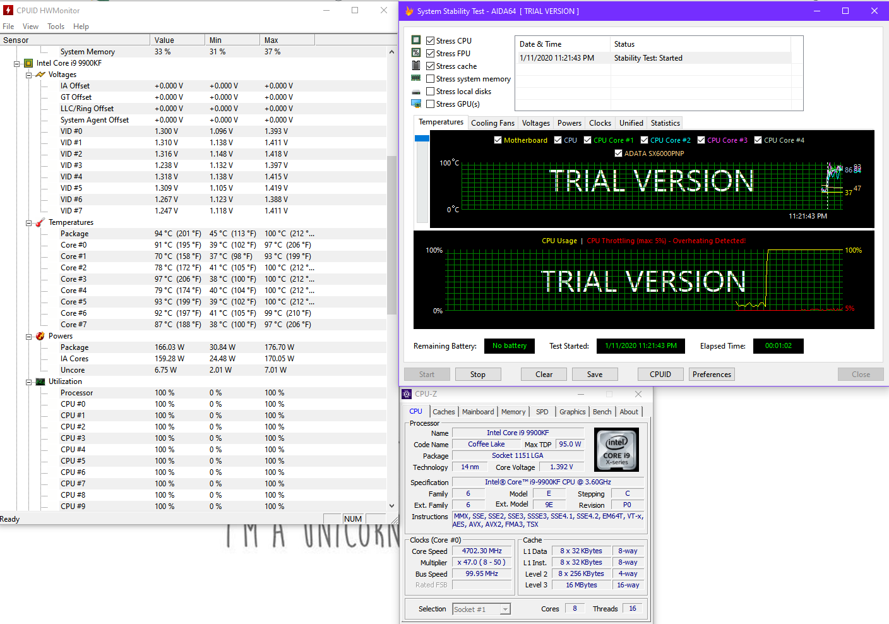Open the Help menu in HWMonitor

pos(81,27)
